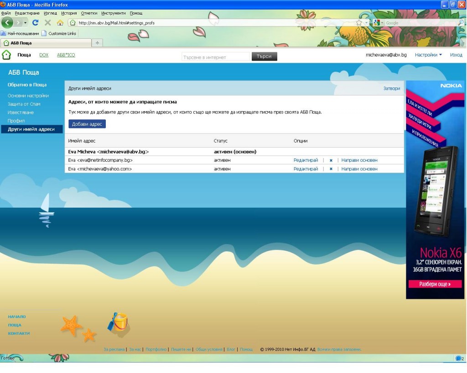Click the Търсене в интернет search field
Image resolution: width=467 pixels, height=373 pixels.
pyautogui.click(x=216, y=57)
